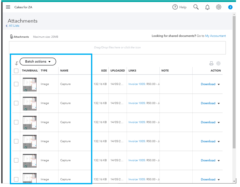Sort by the SIZE column header
The width and height of the screenshot is (240, 187).
(x=104, y=71)
